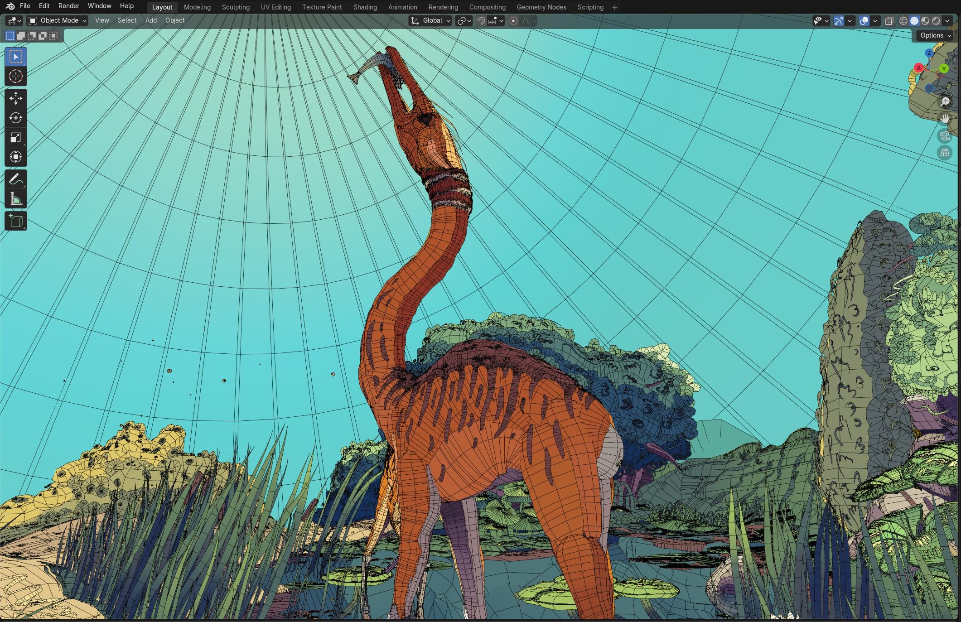Expand the Options dropdown
Viewport: 961px width, 622px height.
point(935,35)
